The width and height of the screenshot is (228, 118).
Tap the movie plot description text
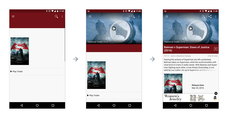[x=190, y=65]
